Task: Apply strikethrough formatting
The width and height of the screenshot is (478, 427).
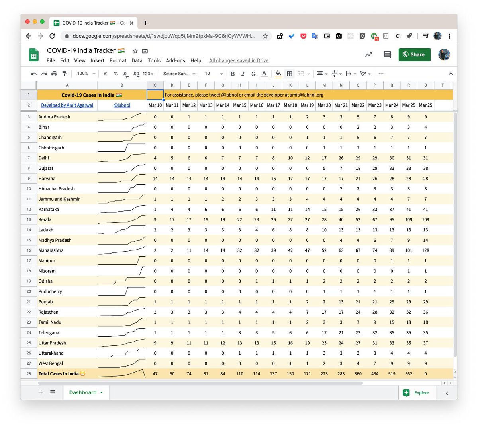Action: coord(253,74)
